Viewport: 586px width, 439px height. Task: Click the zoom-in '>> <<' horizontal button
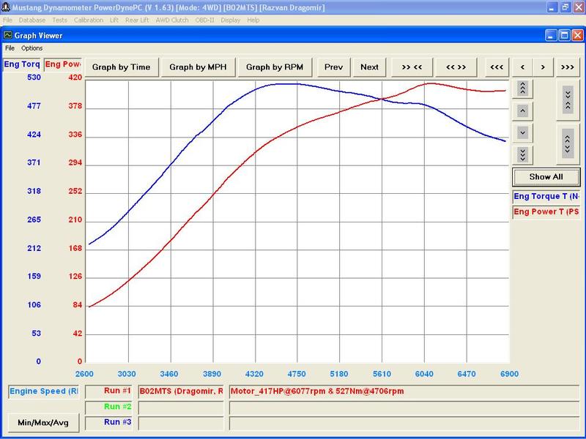[412, 67]
